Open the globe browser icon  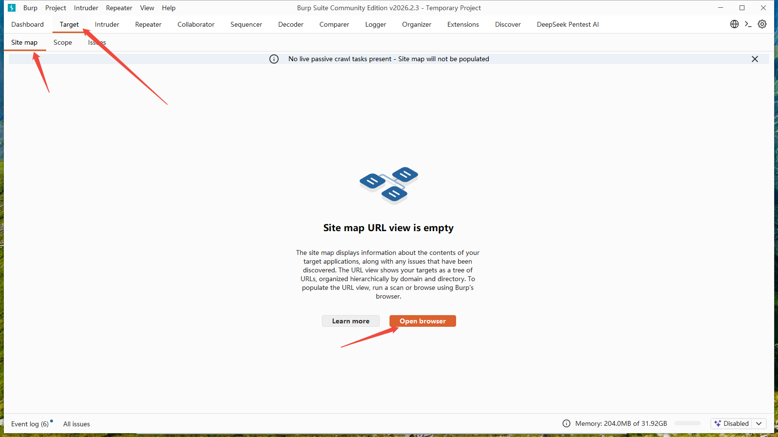click(x=734, y=24)
